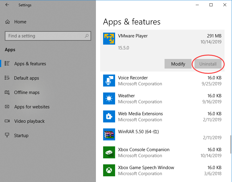The height and width of the screenshot is (182, 232).
Task: Open the Home icon in sidebar
Action: [7, 22]
